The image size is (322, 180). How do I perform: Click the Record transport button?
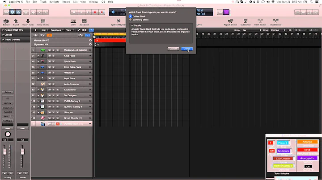click(x=95, y=12)
